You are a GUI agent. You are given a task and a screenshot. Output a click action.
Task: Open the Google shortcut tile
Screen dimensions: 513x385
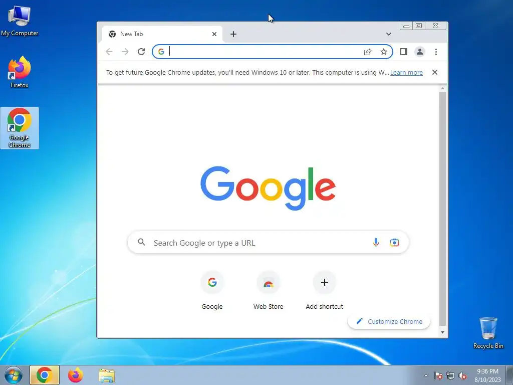point(212,290)
